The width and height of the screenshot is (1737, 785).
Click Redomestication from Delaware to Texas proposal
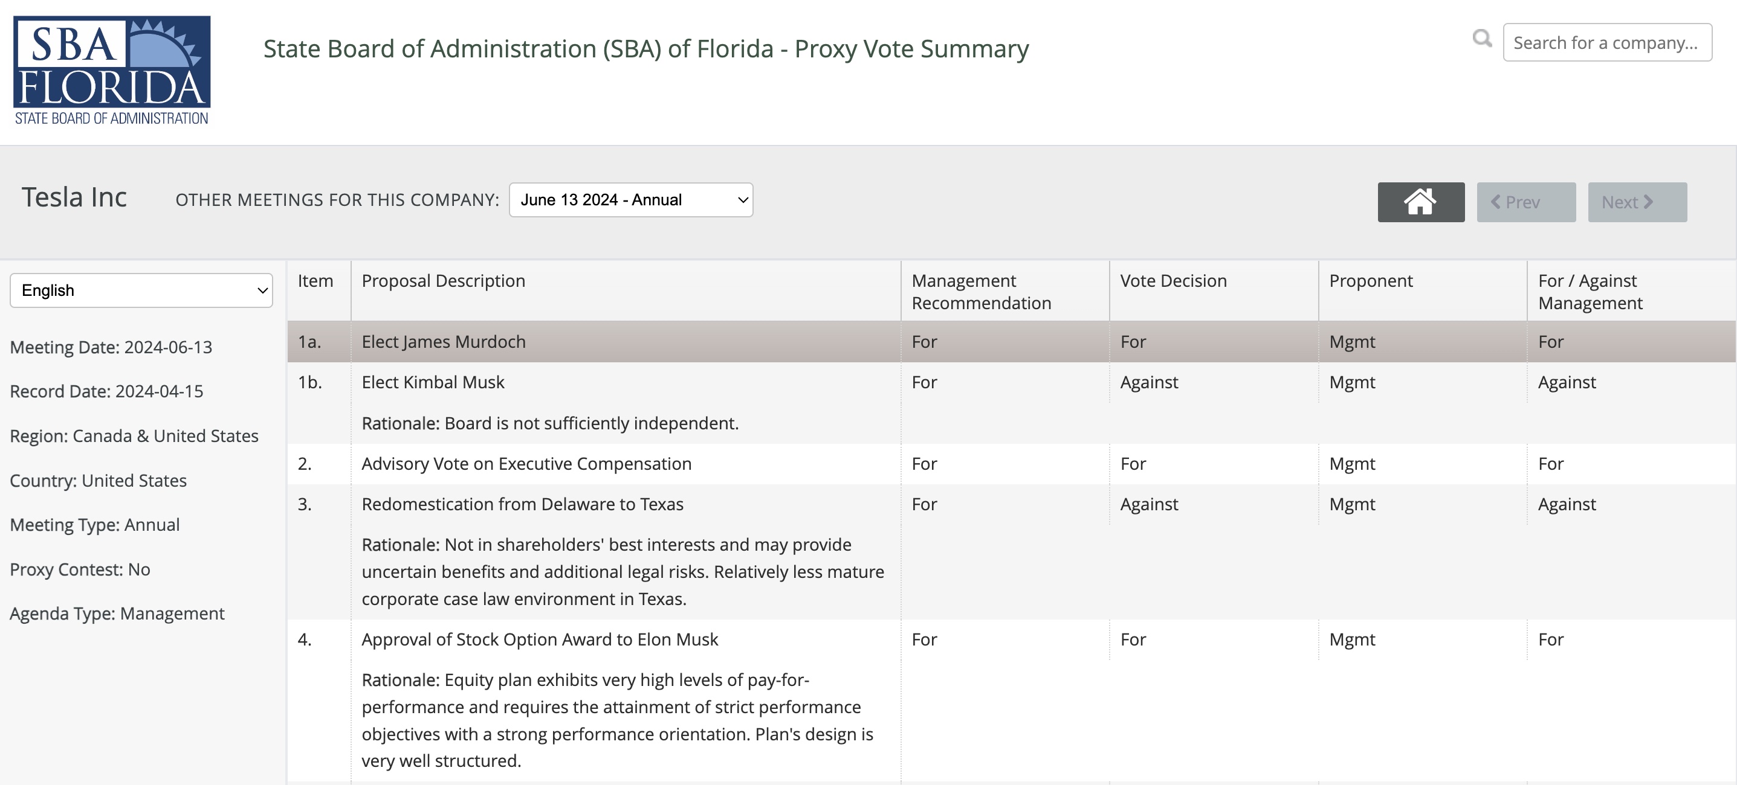click(x=523, y=504)
